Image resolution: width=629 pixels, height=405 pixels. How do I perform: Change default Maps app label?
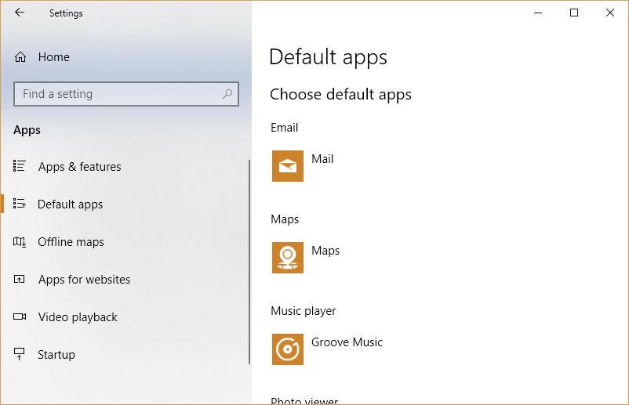pyautogui.click(x=325, y=251)
